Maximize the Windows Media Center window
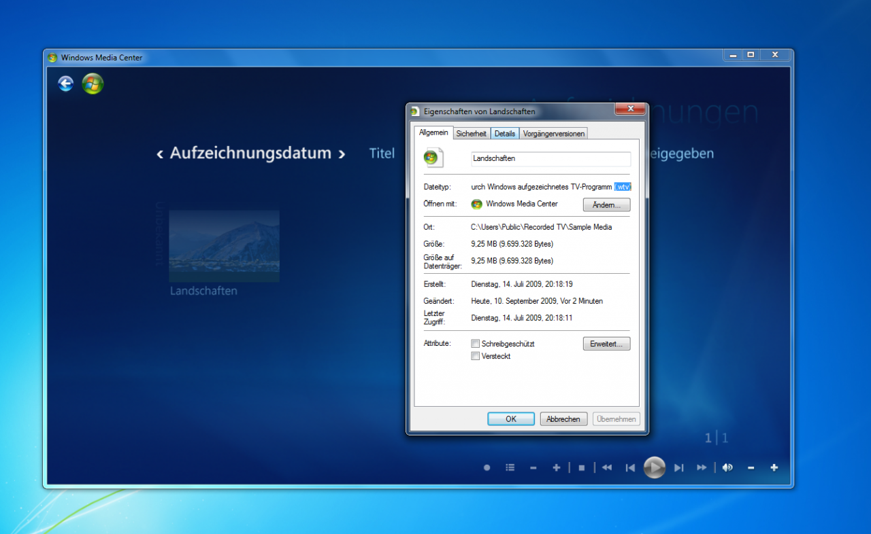 [x=751, y=55]
